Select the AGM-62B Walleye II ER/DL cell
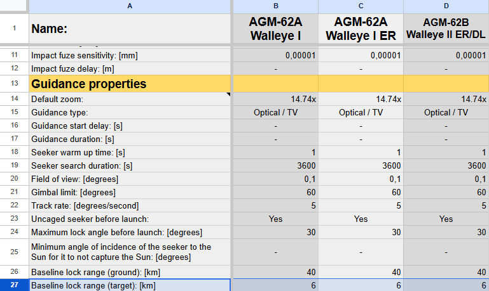The width and height of the screenshot is (489, 291). click(446, 29)
